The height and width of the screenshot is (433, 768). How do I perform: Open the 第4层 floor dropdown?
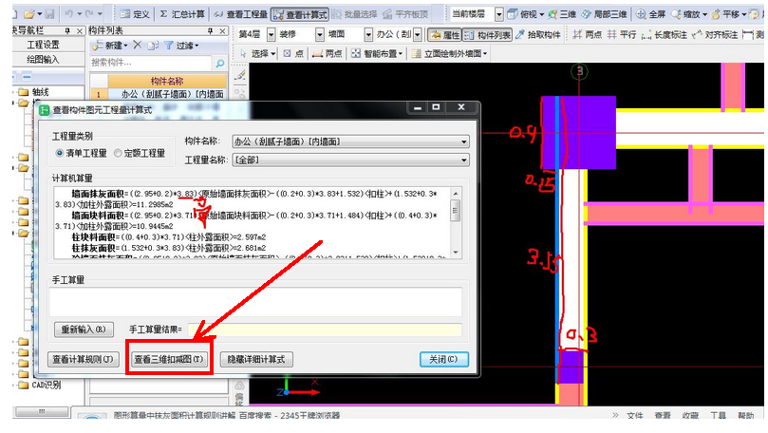[271, 35]
